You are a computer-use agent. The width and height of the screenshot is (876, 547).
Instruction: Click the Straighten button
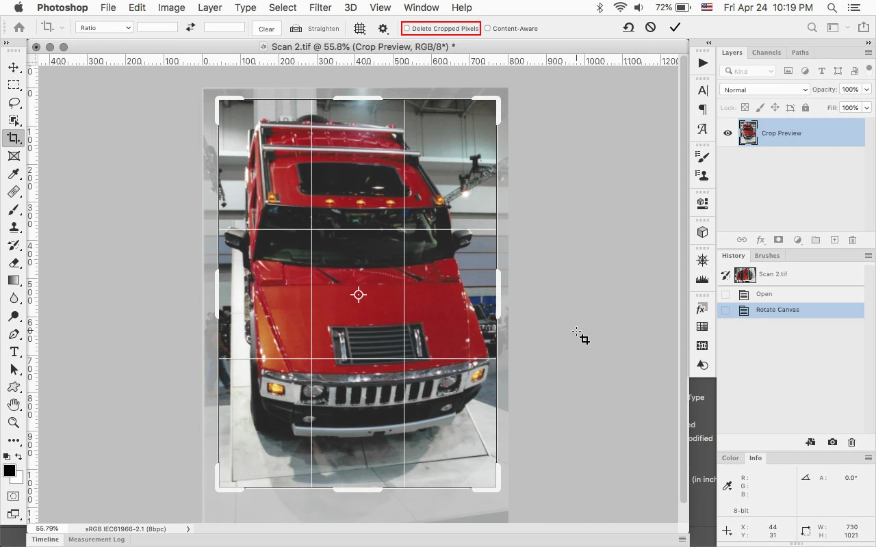[x=315, y=29]
